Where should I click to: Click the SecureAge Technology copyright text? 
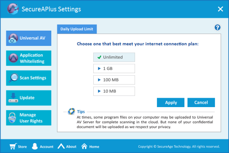(179, 147)
